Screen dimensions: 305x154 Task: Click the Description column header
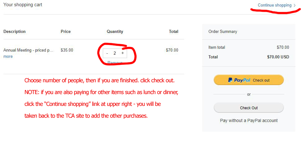pos(14,31)
